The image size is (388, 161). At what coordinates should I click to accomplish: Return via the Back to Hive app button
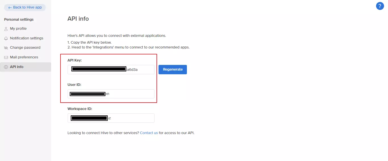pyautogui.click(x=25, y=7)
